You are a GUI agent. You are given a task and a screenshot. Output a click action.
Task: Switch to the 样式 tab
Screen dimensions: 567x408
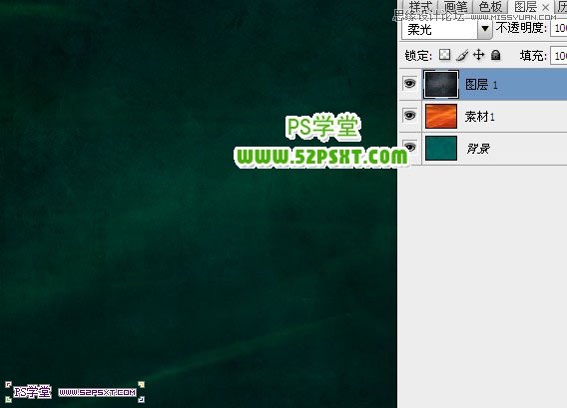click(420, 7)
